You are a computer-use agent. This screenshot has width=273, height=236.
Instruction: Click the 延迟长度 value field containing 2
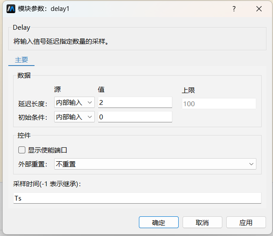(x=135, y=102)
